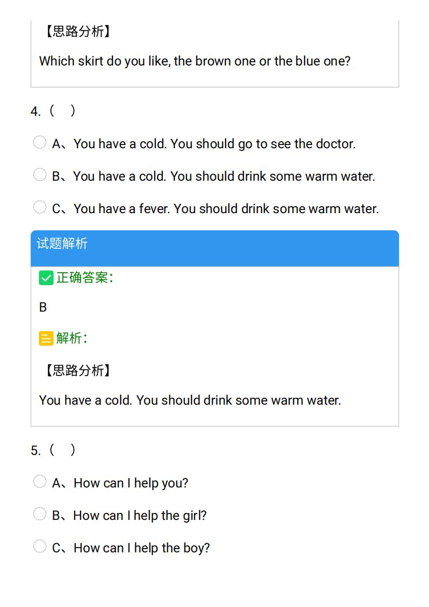Screen dimensions: 429x607
Task: Click answer text 'How can I help you?'
Action: 131,483
